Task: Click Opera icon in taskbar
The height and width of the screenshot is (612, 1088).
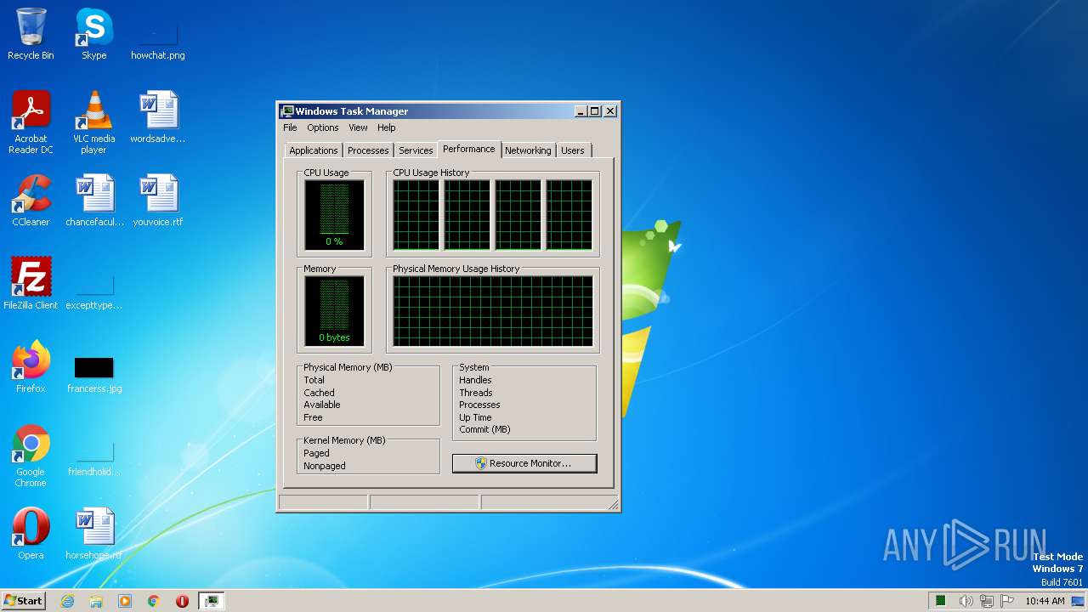Action: pos(182,601)
